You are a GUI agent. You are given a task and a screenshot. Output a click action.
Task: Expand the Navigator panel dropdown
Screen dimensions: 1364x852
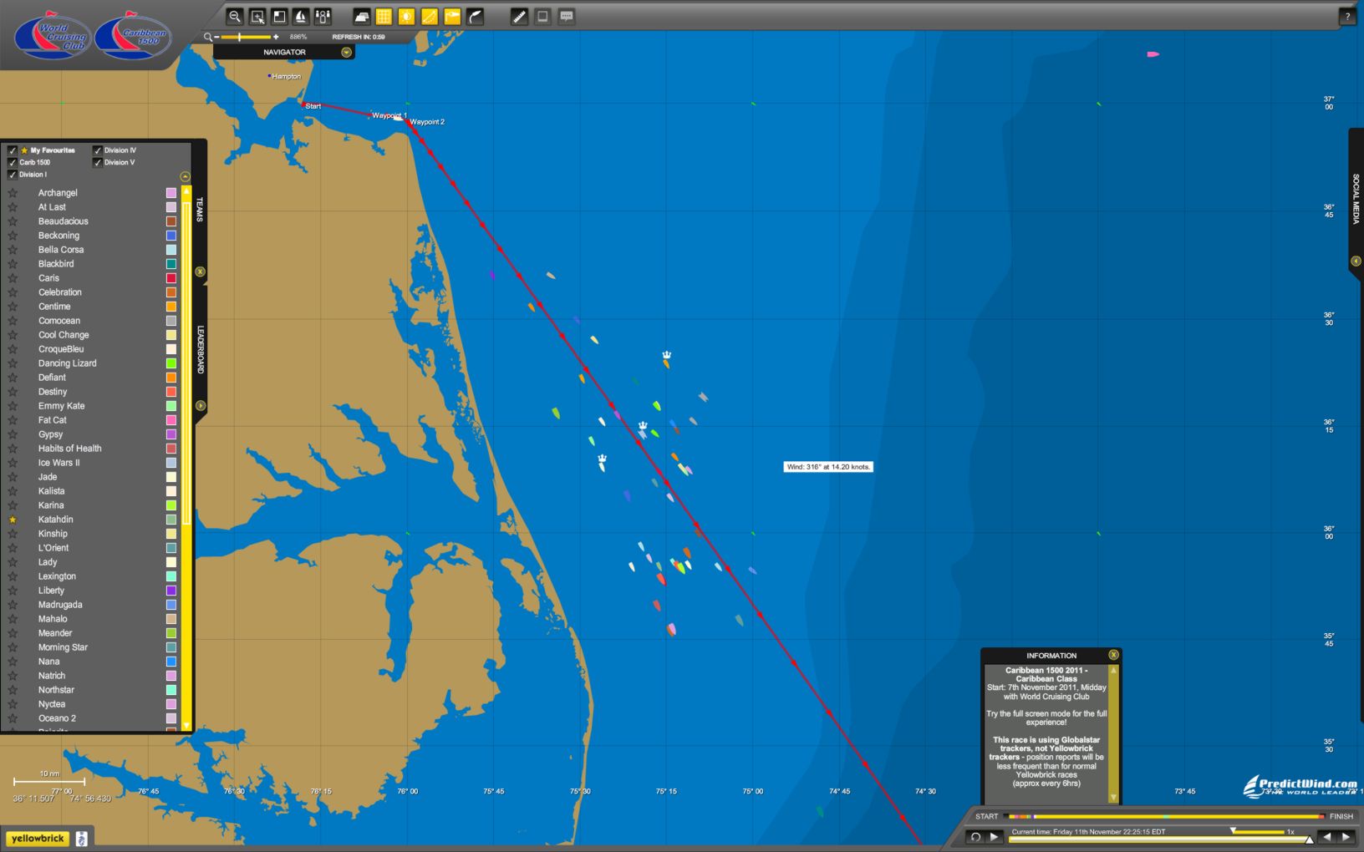(x=346, y=52)
